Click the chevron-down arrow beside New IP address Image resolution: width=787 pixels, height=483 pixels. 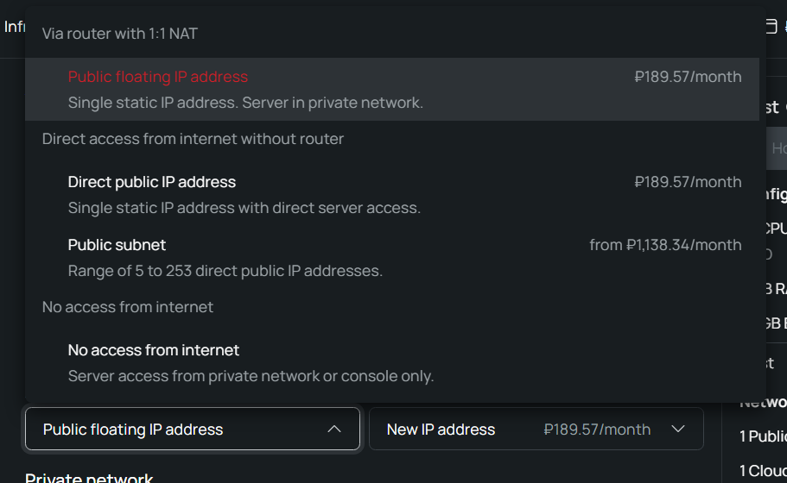(678, 430)
